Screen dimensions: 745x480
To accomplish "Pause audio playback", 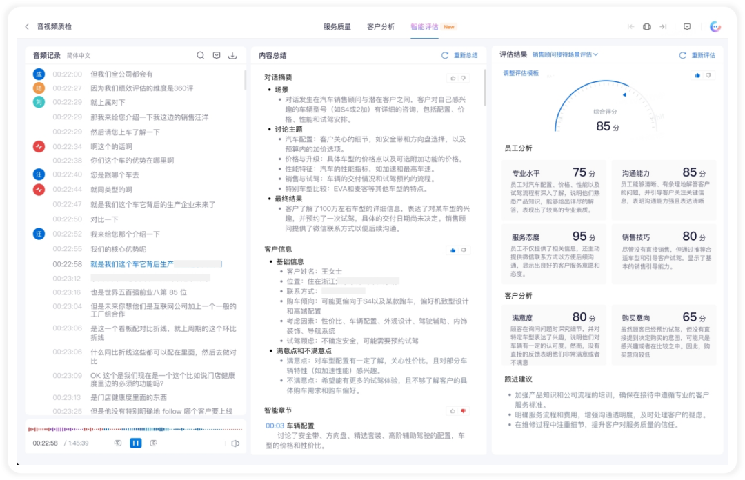I will (x=135, y=443).
